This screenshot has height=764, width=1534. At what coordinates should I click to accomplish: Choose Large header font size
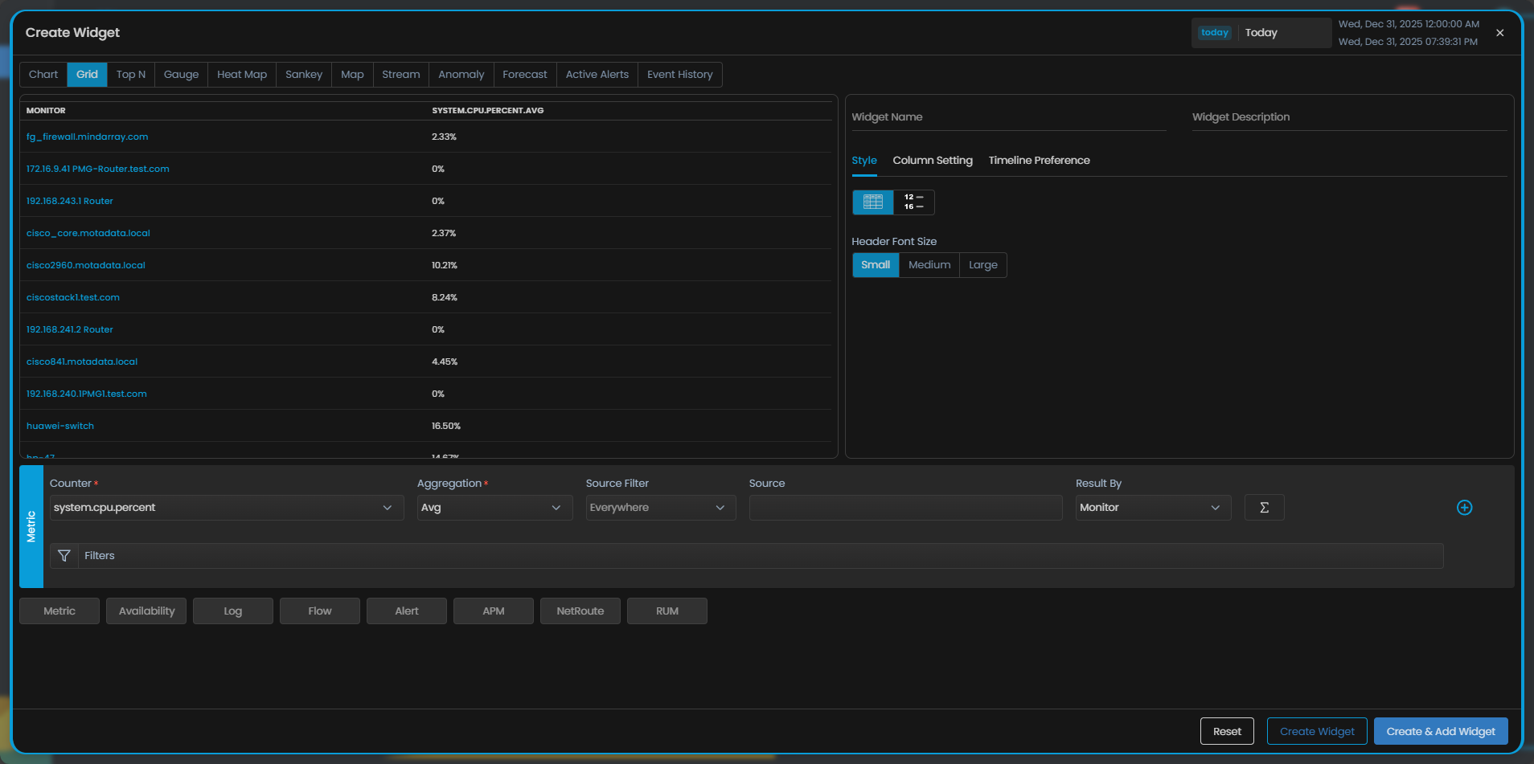tap(982, 265)
